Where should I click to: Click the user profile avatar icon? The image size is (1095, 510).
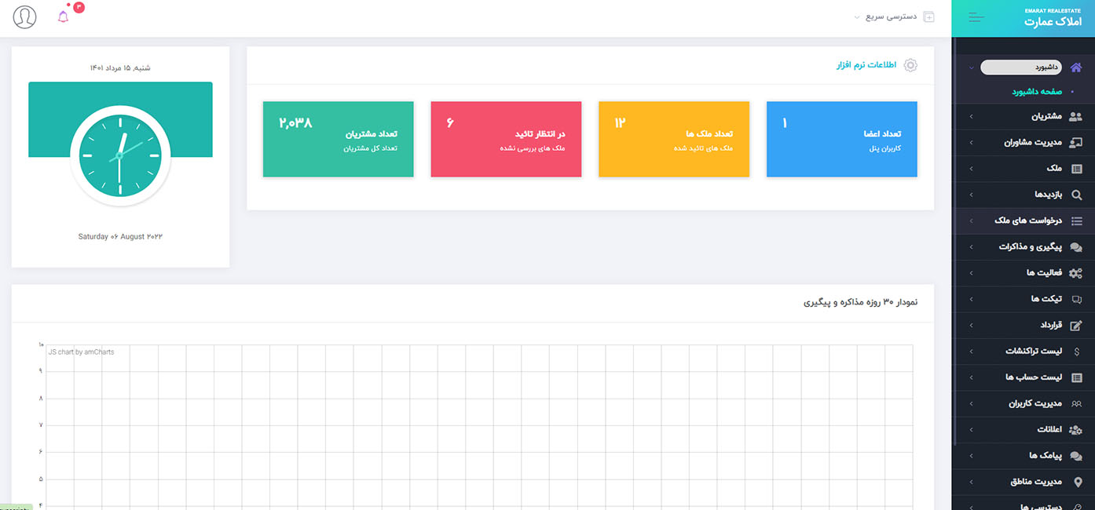pyautogui.click(x=25, y=16)
